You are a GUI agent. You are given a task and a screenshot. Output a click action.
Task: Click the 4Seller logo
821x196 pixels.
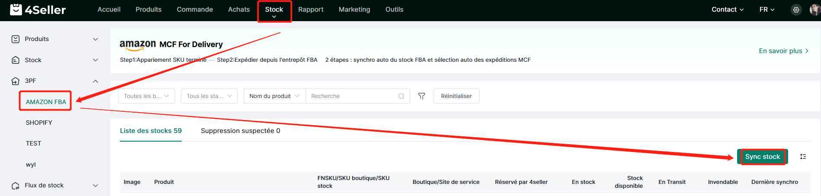pyautogui.click(x=38, y=9)
